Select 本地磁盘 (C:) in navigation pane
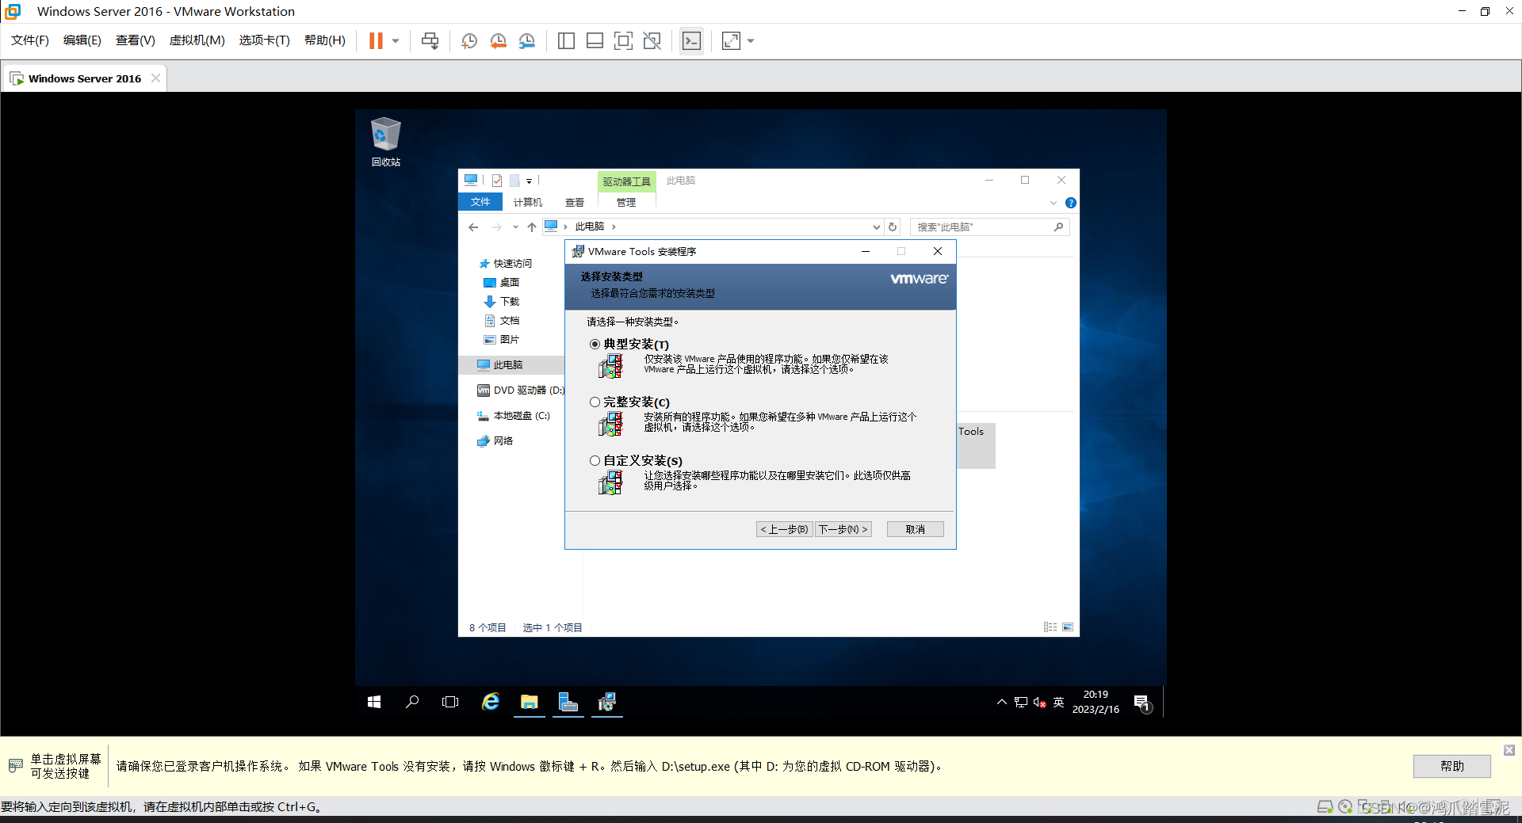 [x=513, y=415]
